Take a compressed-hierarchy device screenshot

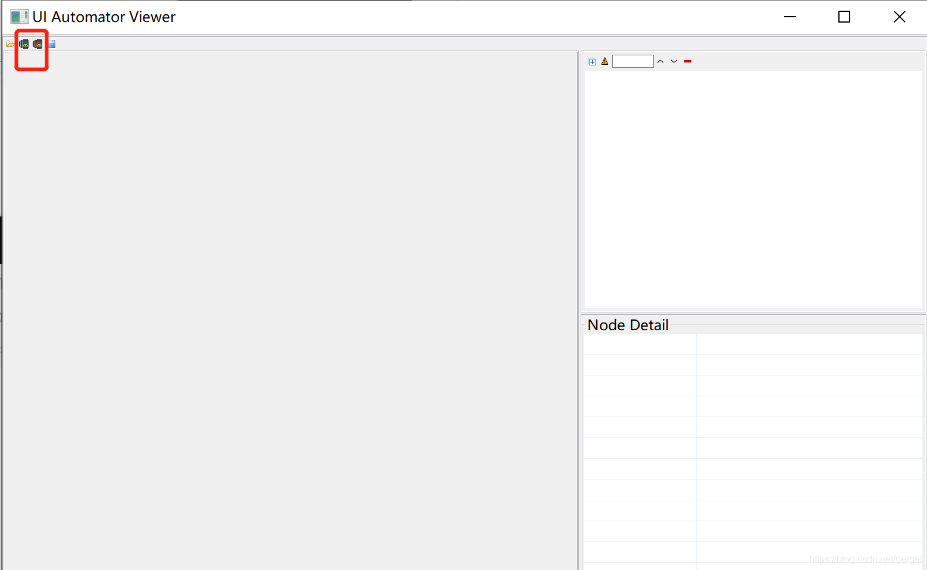coord(37,44)
